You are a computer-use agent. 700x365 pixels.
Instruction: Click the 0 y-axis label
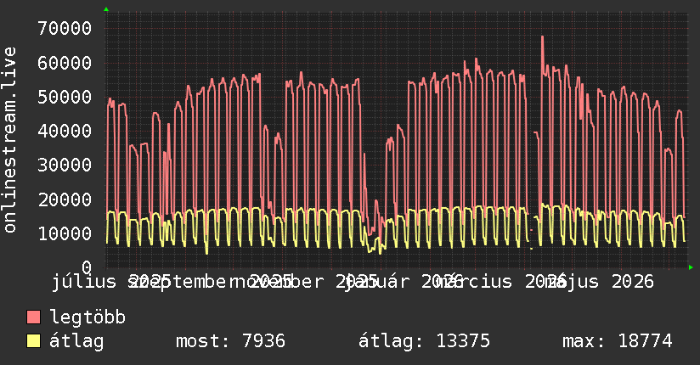[87, 267]
